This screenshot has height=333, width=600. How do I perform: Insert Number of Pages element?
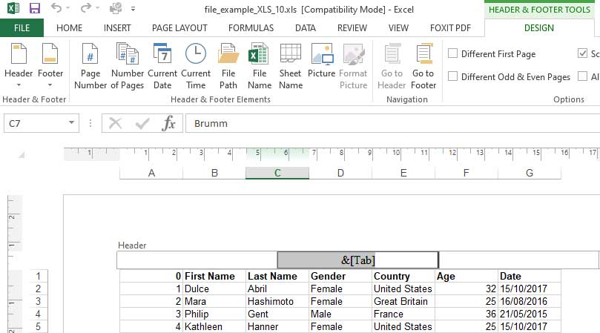[x=128, y=66]
